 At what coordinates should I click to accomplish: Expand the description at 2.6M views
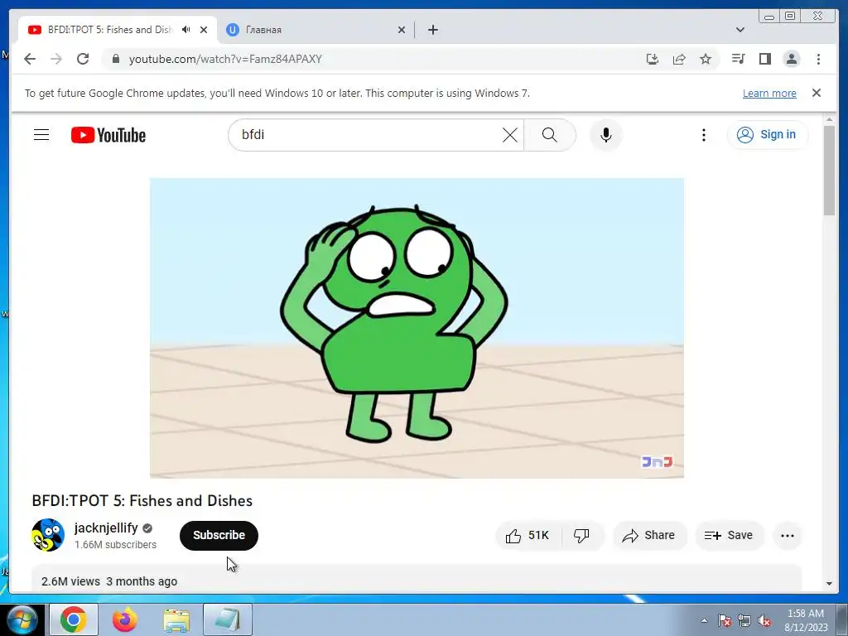click(417, 579)
